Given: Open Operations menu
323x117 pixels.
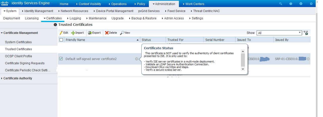Looking at the screenshot, I should (117, 4).
